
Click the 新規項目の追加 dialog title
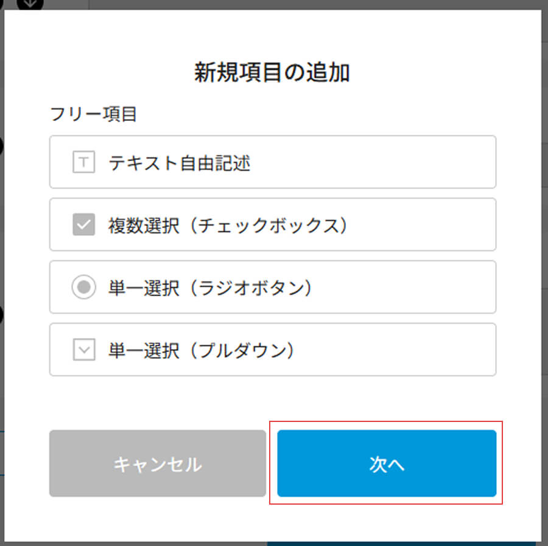pos(272,73)
